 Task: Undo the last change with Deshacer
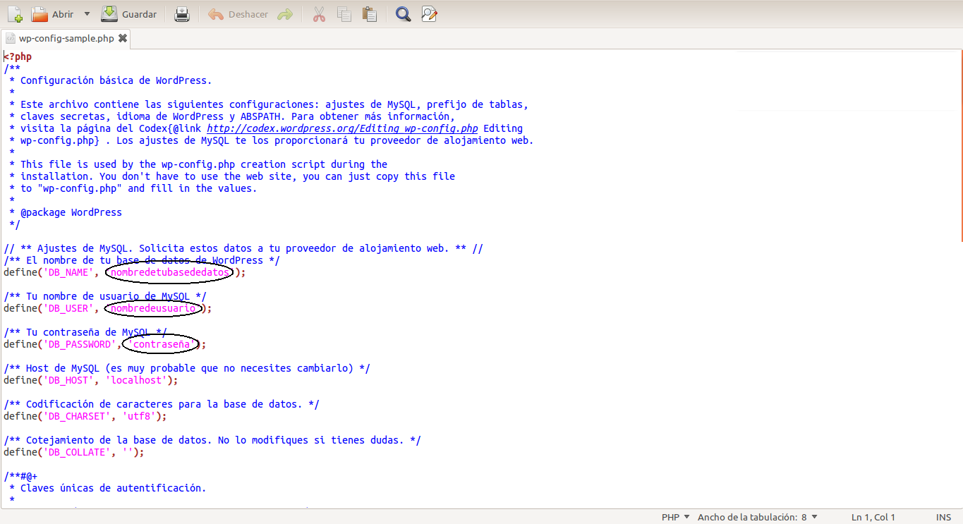[238, 14]
